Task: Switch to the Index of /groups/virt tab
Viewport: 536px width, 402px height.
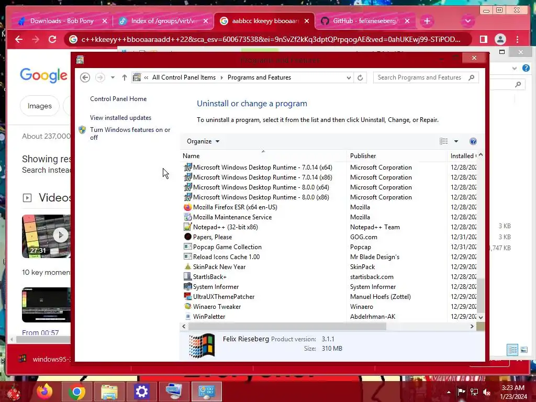Action: pos(164,21)
